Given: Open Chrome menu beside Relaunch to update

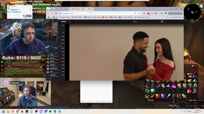Looking at the screenshot, I should tap(181, 13).
